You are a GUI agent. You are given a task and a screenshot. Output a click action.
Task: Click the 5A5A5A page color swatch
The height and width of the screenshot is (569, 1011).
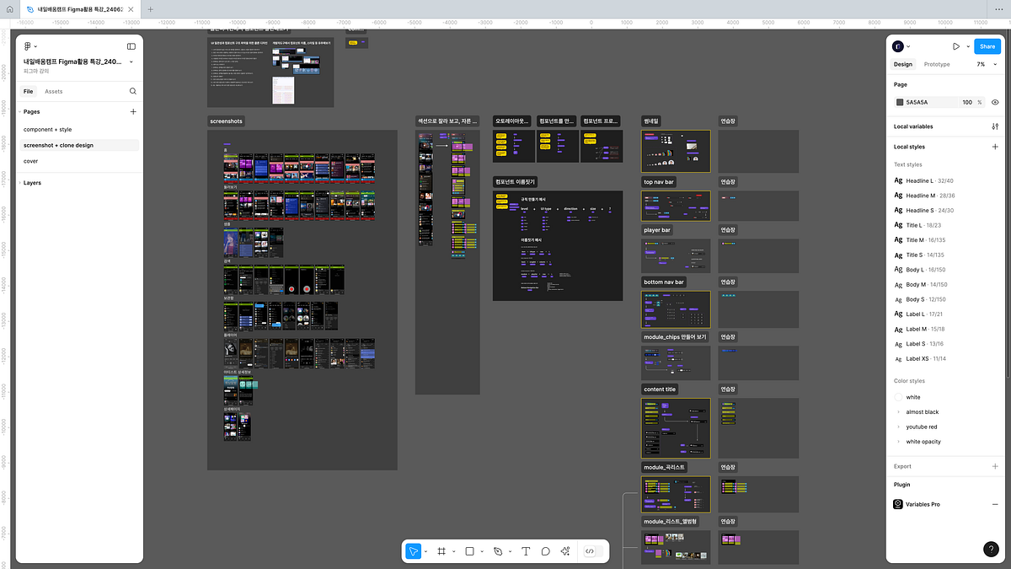(x=900, y=102)
